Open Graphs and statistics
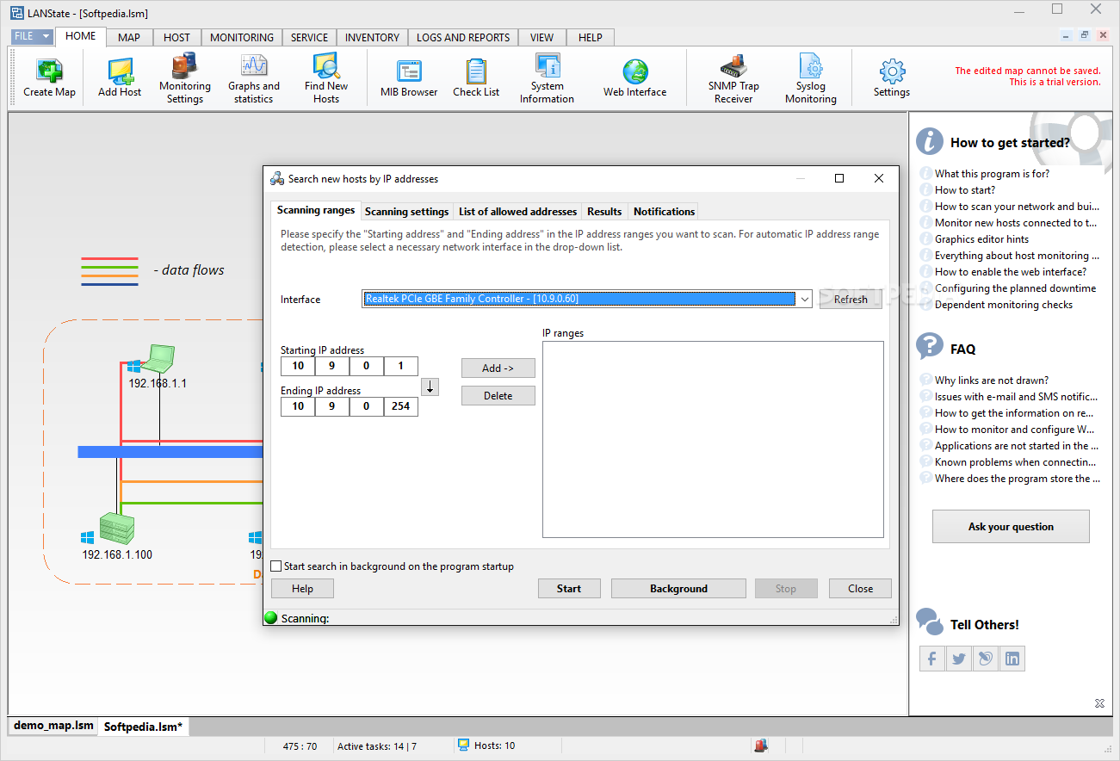 click(253, 65)
